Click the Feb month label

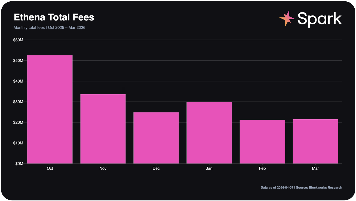click(262, 168)
